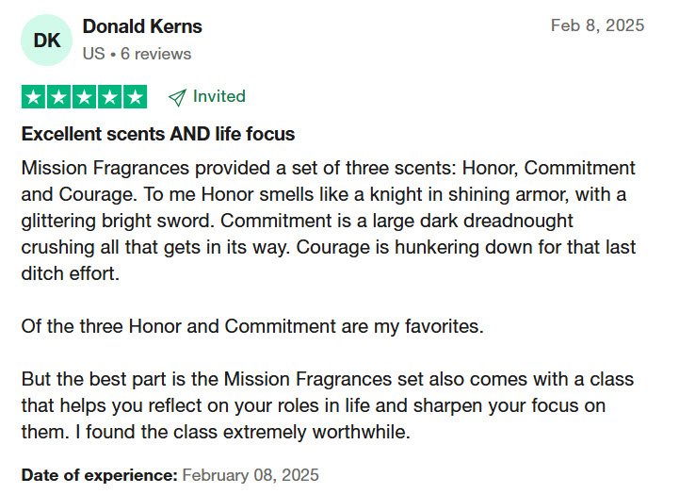
Task: Click the fifth green rating star
Action: click(x=135, y=97)
